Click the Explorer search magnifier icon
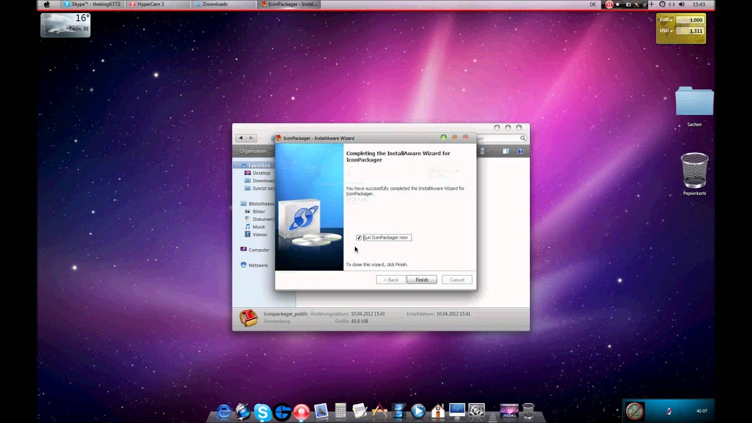The height and width of the screenshot is (423, 752). (522, 139)
